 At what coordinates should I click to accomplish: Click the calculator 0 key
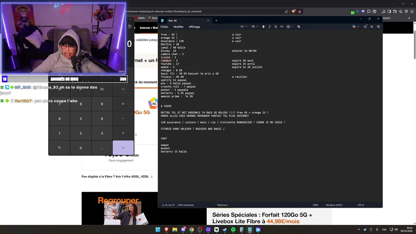[81, 148]
